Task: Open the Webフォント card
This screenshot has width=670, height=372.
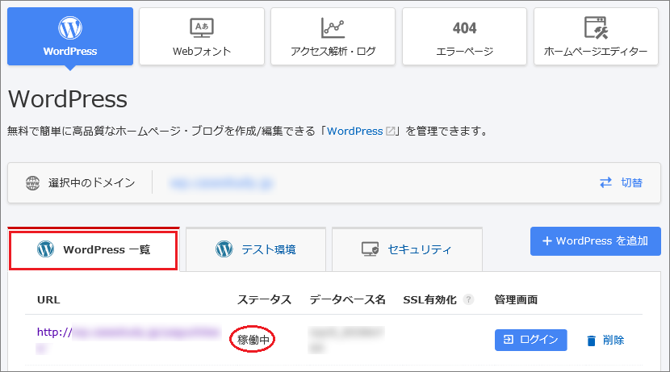Action: pyautogui.click(x=202, y=36)
